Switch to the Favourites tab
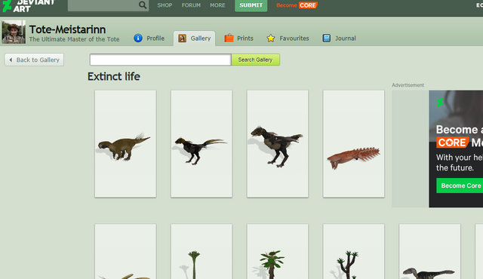Image resolution: width=483 pixels, height=279 pixels. coord(288,38)
